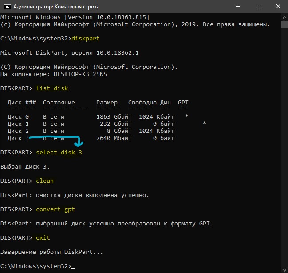Image resolution: width=288 pixels, height=273 pixels.
Task: Click the final 'C:\Windows\system32>' prompt line
Action: pyautogui.click(x=36, y=266)
